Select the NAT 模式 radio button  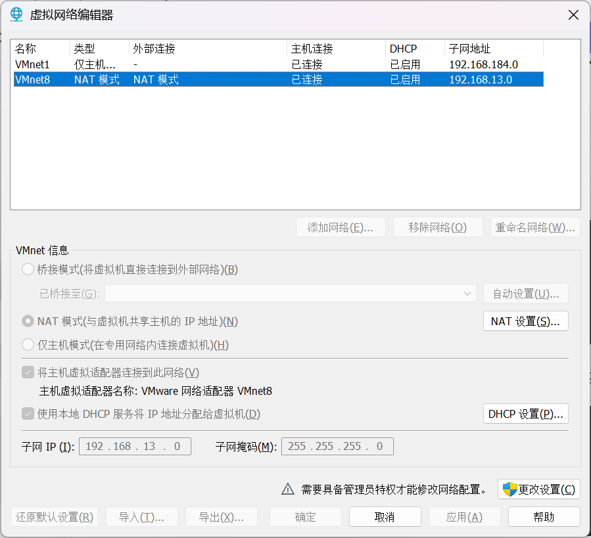coord(28,321)
